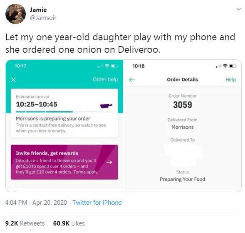Open the Invite friends arrow icon
The height and width of the screenshot is (233, 245).
pyautogui.click(x=109, y=162)
